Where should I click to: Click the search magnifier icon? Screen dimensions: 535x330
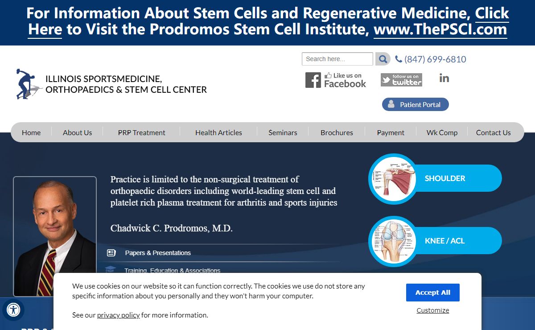383,59
